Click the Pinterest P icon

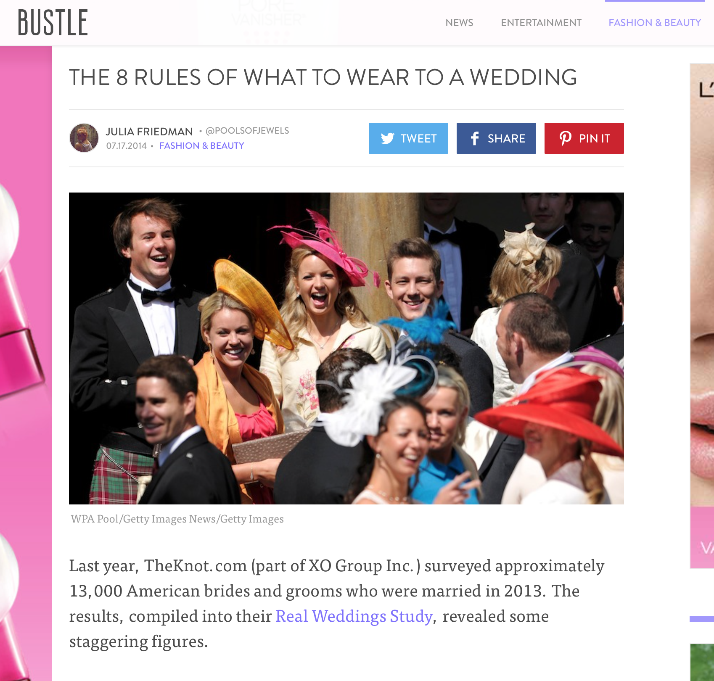565,138
